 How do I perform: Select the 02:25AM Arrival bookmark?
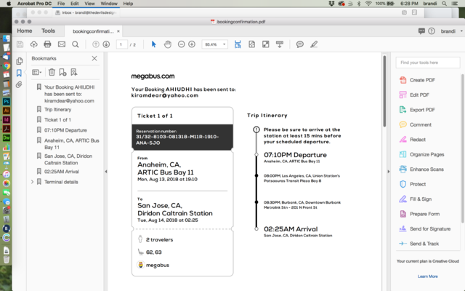click(62, 172)
